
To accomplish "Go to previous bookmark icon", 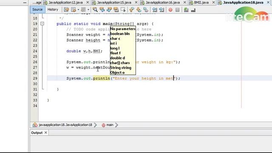I will tap(132, 10).
